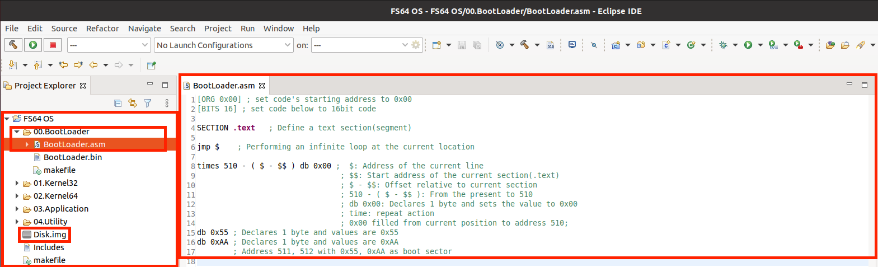This screenshot has height=267, width=878.
Task: Click the External Tools run icon
Action: [x=799, y=45]
